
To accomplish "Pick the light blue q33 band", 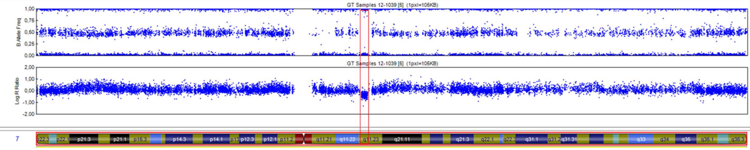I will (641, 139).
